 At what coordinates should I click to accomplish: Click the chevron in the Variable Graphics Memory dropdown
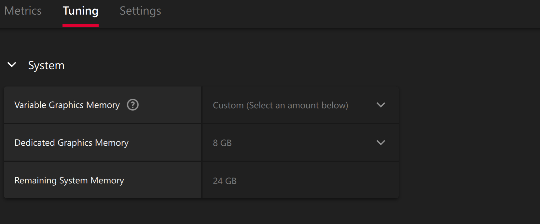point(381,105)
